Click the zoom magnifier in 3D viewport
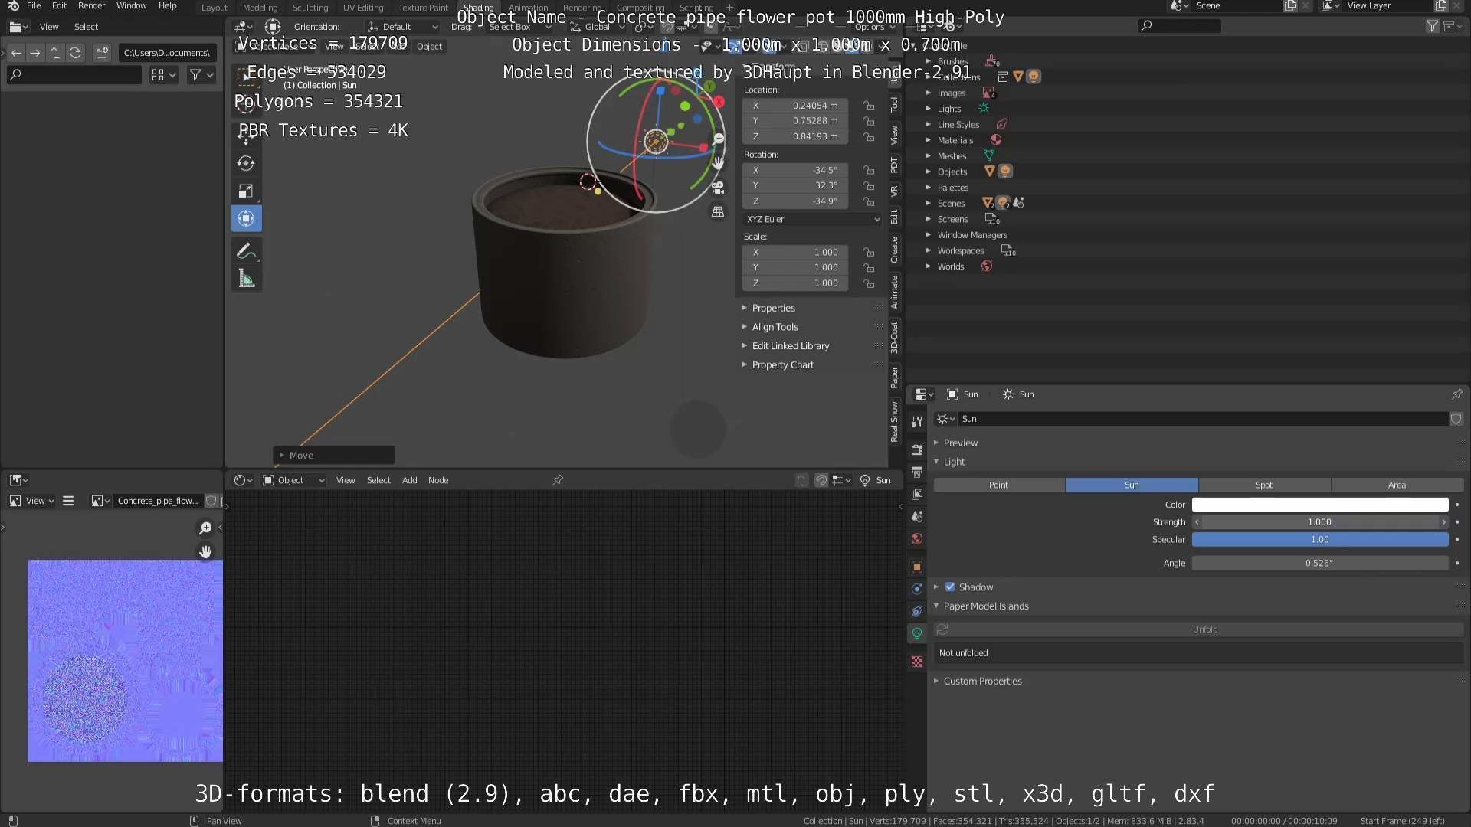The image size is (1471, 827). tap(719, 139)
